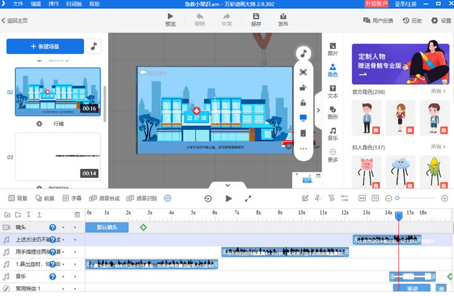This screenshot has width=454, height=296.
Task: Zoom out timeline with minus circle
Action: pyautogui.click(x=389, y=199)
